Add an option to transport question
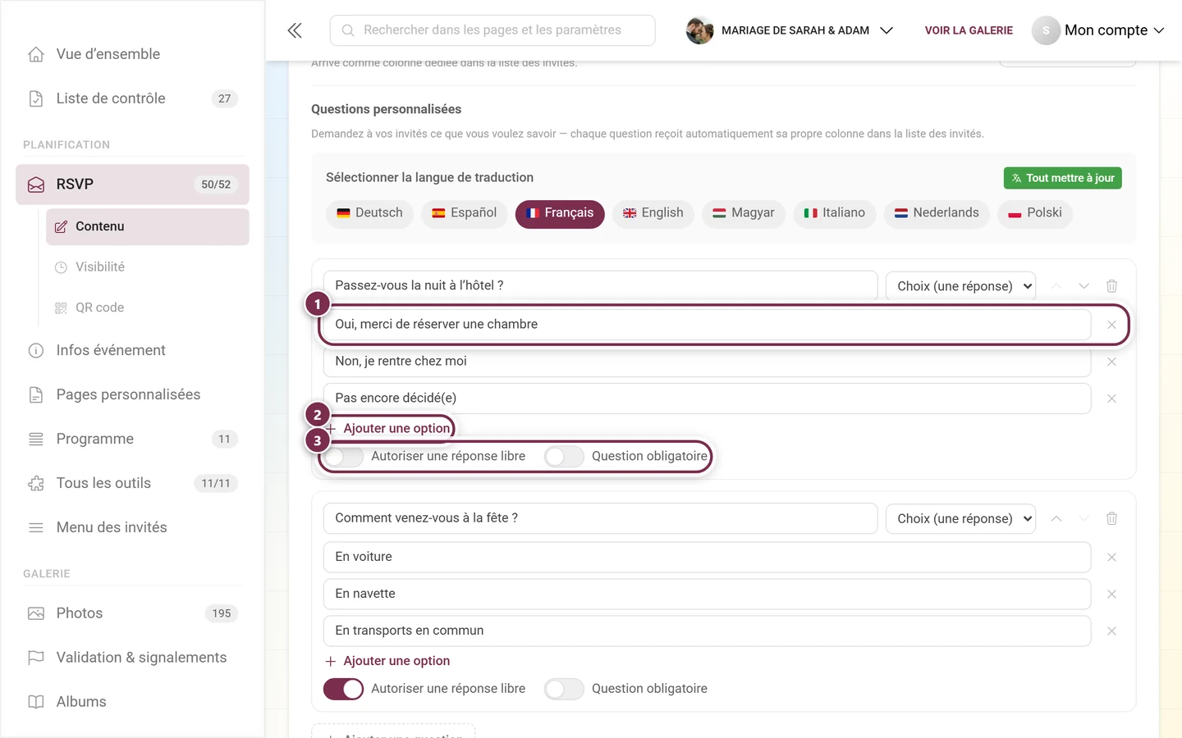 [x=388, y=661]
